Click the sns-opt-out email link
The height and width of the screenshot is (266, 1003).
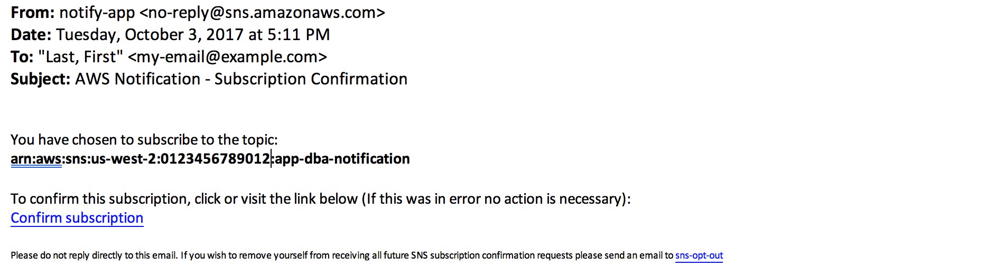699,255
